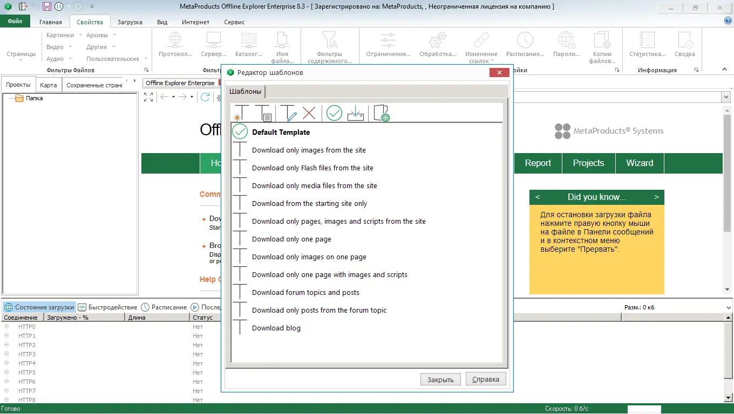
Task: Expand the Другие filter dropdown
Action: (113, 47)
